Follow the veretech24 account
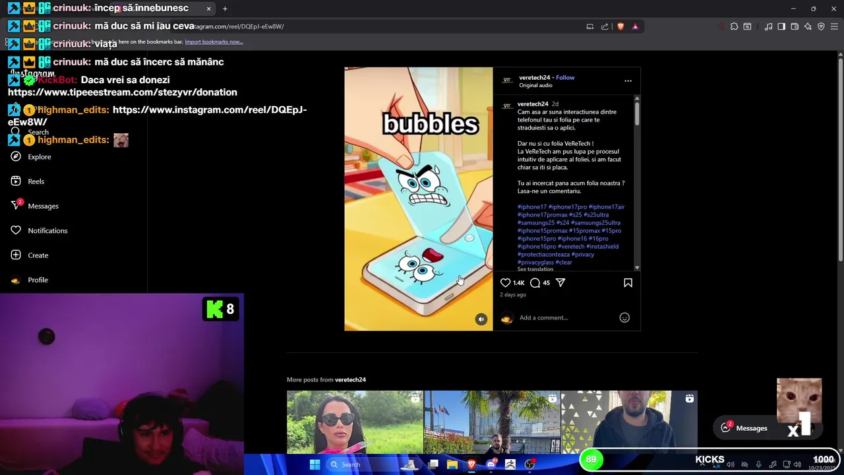The height and width of the screenshot is (475, 844). [x=565, y=77]
